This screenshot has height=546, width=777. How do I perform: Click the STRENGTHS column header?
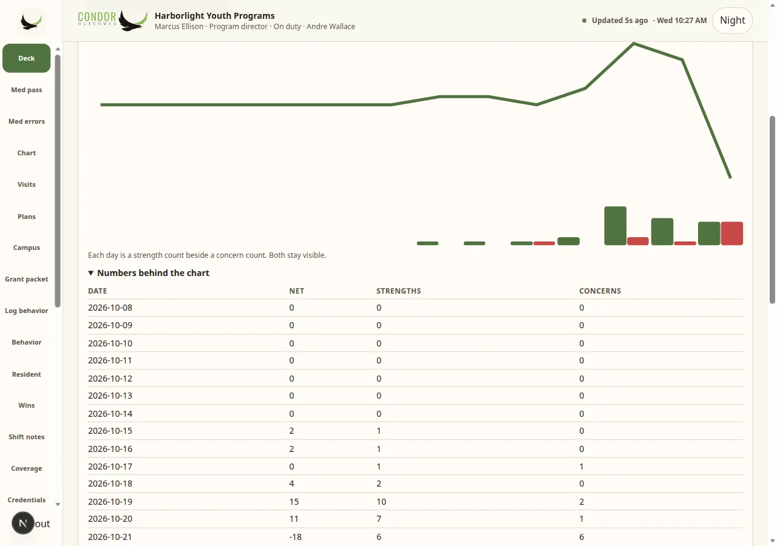(x=399, y=291)
